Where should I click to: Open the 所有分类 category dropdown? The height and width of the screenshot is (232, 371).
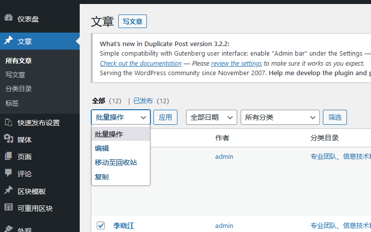[x=280, y=117]
